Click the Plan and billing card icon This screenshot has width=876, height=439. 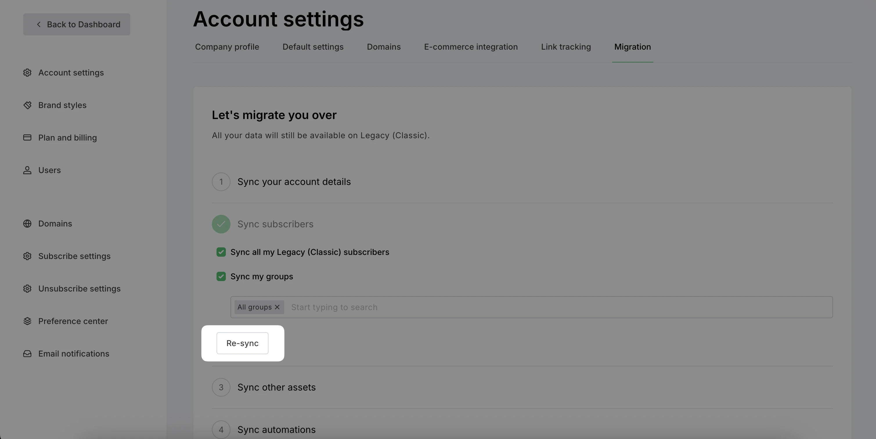27,138
